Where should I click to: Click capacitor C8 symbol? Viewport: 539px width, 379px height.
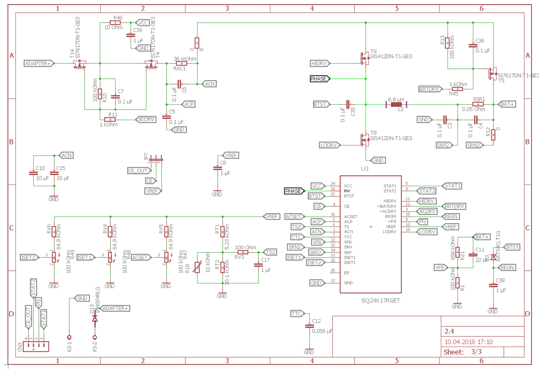coord(217,168)
